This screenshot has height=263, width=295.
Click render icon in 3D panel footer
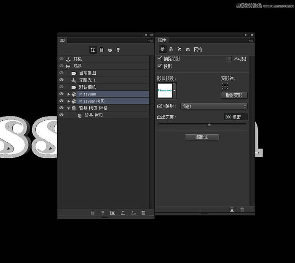(113, 213)
